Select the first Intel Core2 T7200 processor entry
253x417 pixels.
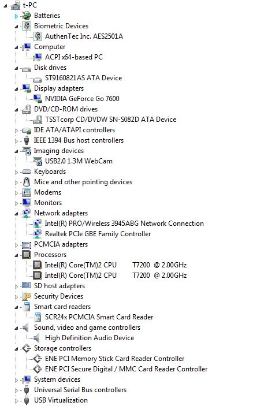coord(116,265)
